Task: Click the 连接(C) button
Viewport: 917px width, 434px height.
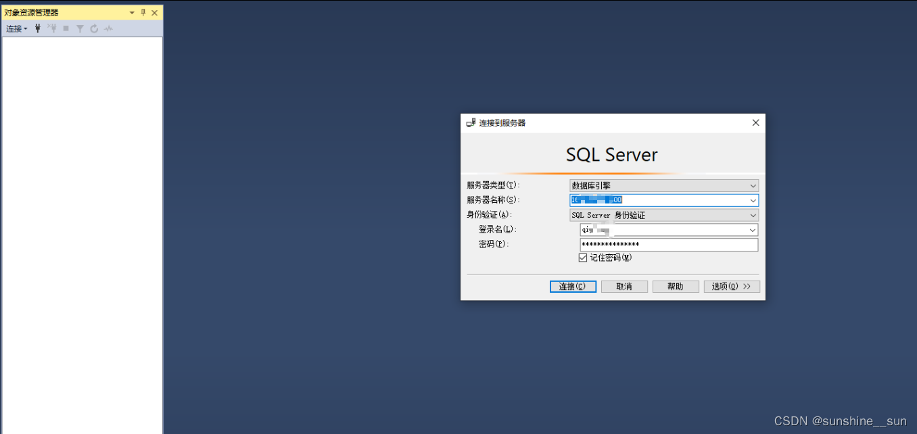Action: click(x=573, y=287)
